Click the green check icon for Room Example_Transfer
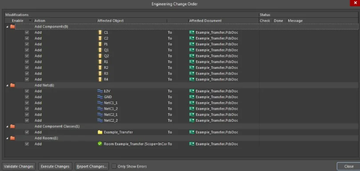Screen dimensions: 360x171 [x=100, y=144]
